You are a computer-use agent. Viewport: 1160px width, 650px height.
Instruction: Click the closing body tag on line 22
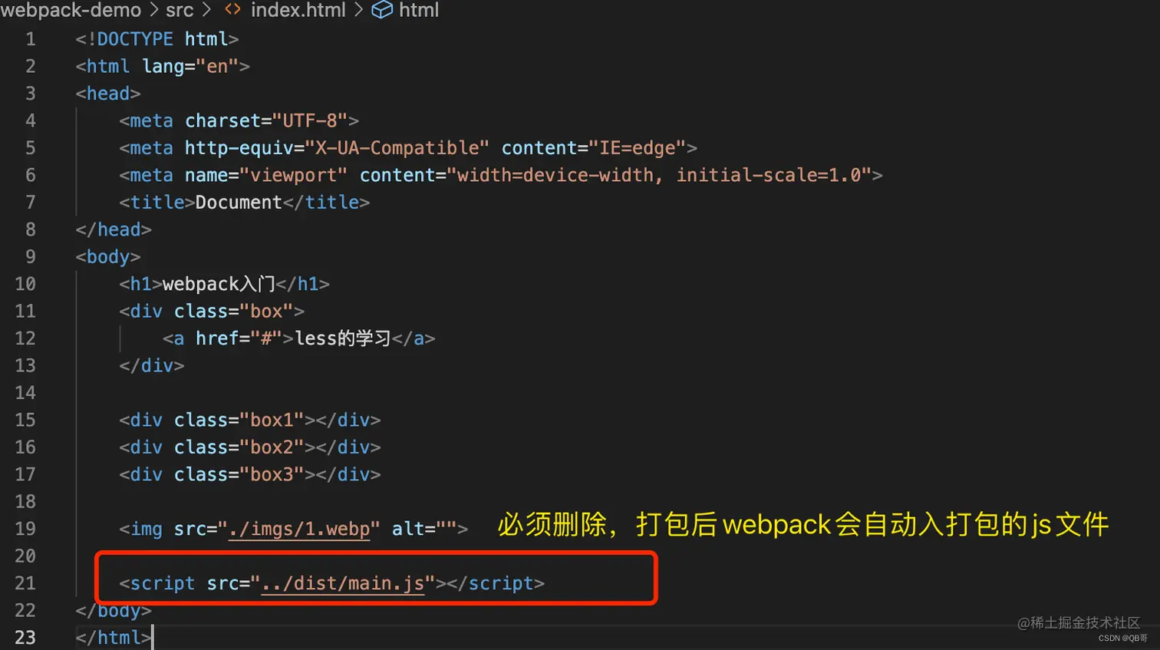114,611
